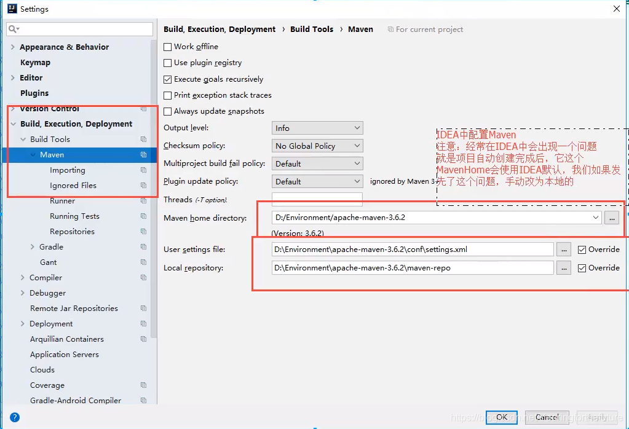
Task: Focus the settings search field
Action: click(79, 29)
